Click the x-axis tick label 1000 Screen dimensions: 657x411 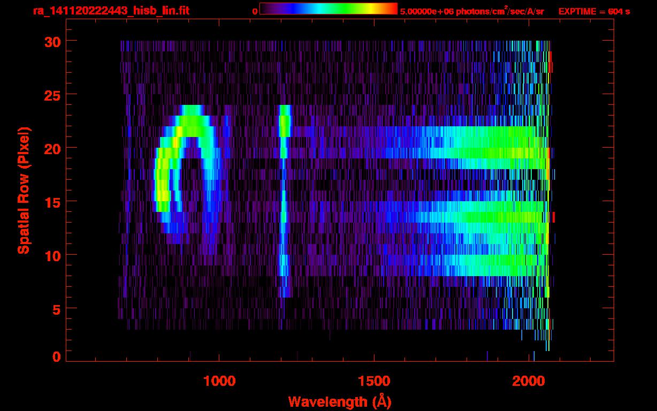[219, 381]
